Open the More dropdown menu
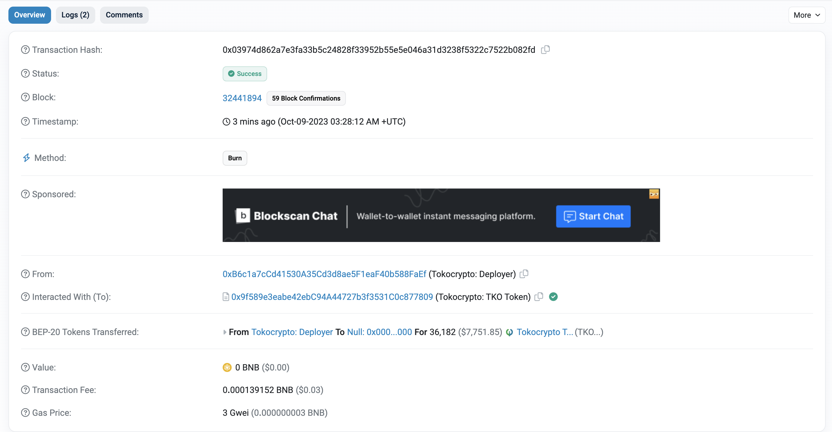The height and width of the screenshot is (432, 832). [806, 15]
